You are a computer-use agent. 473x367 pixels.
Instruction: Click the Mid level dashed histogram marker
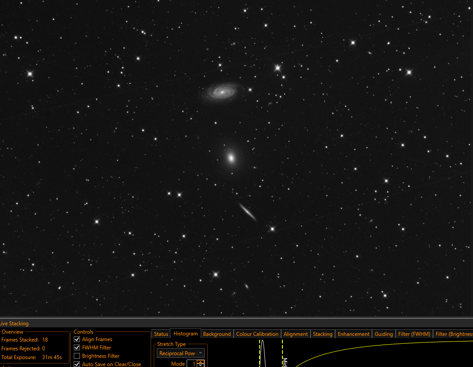coord(282,353)
